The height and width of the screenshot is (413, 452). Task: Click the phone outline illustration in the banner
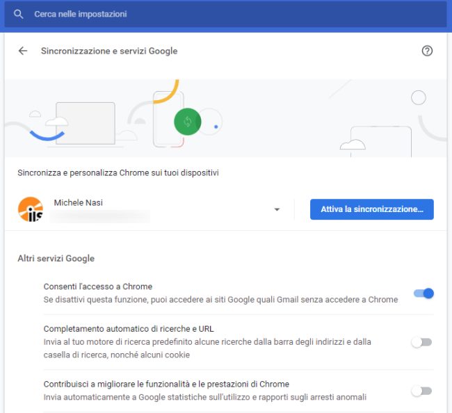coord(168,119)
